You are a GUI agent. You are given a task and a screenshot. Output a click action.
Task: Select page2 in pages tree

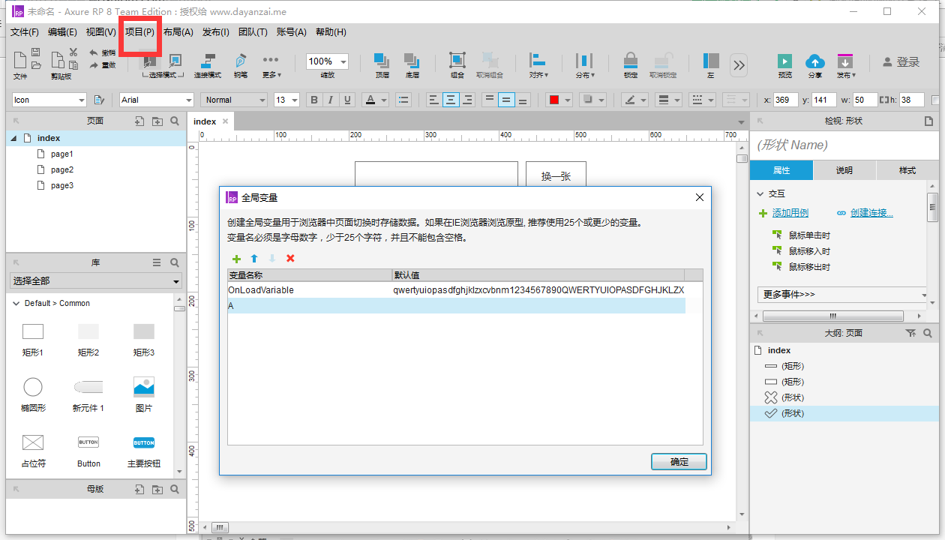point(62,169)
